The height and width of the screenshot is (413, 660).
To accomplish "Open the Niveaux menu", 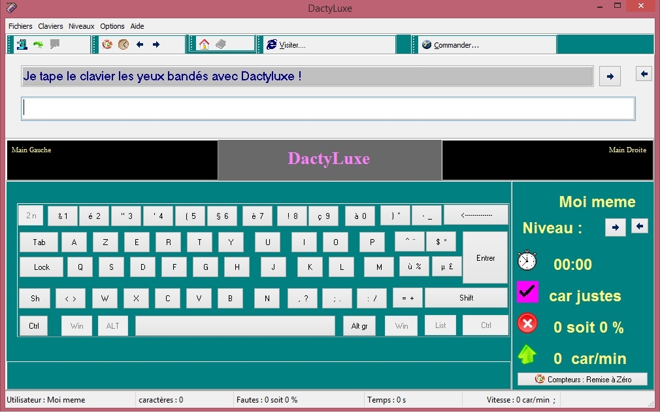I will coord(81,26).
